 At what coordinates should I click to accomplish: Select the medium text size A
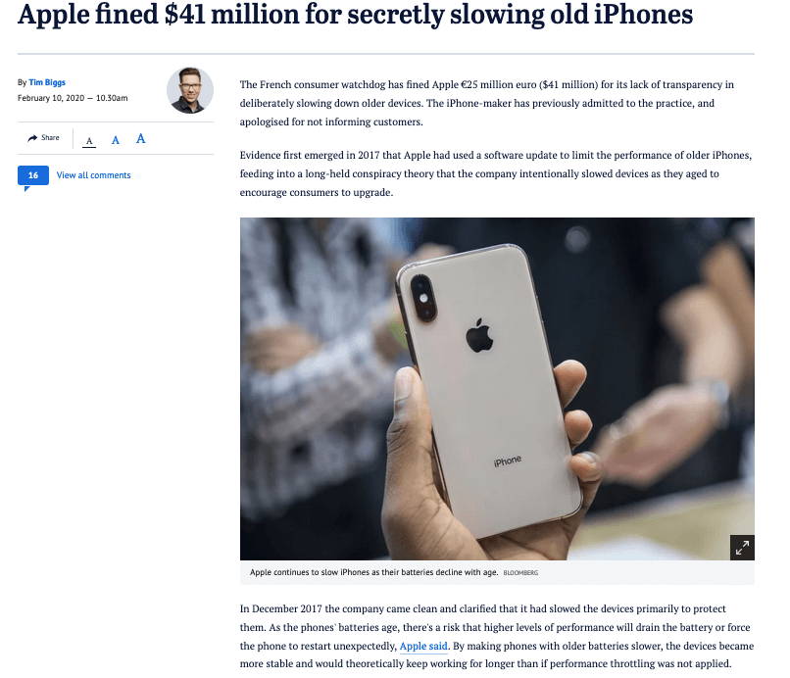pos(116,140)
